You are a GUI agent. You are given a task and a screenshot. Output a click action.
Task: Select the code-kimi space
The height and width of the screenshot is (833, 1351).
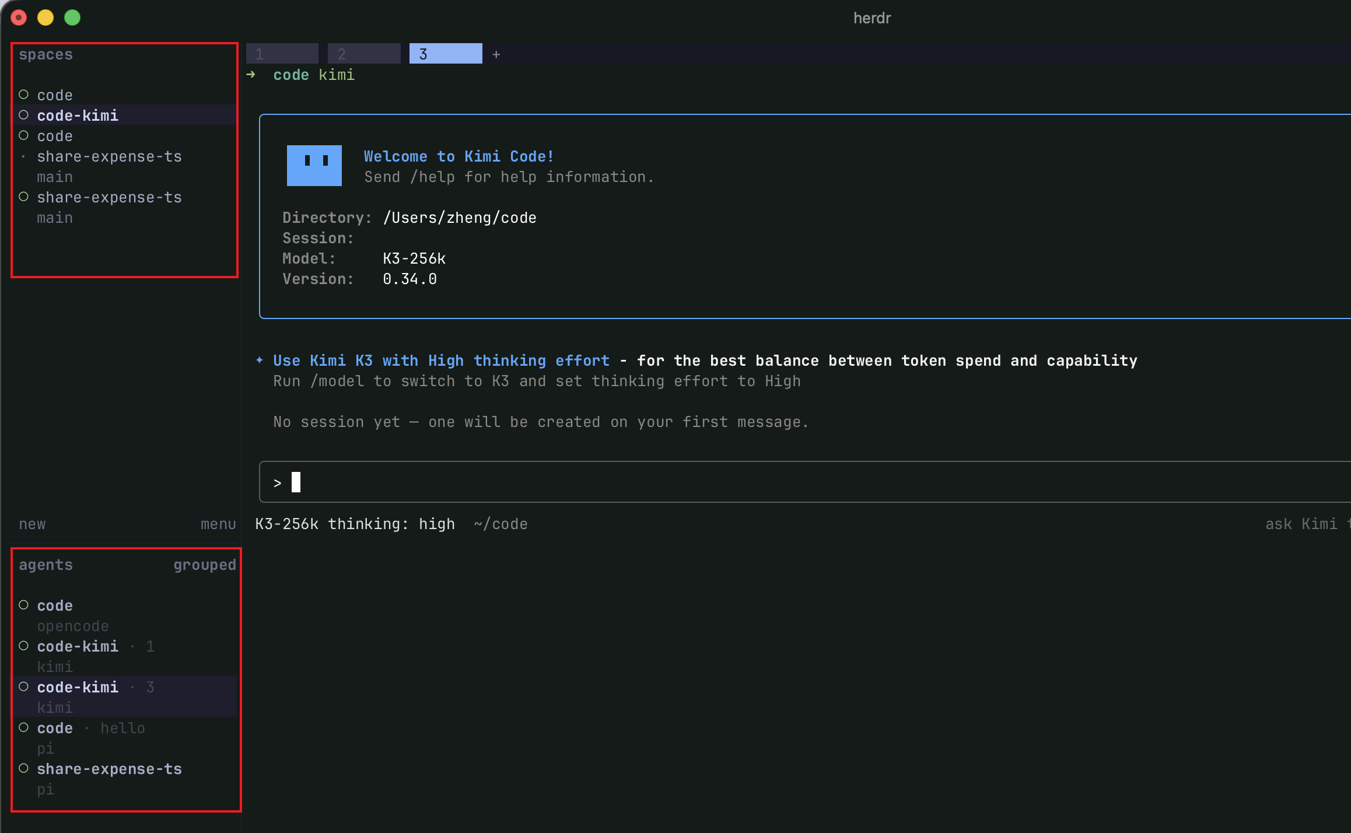pos(125,115)
